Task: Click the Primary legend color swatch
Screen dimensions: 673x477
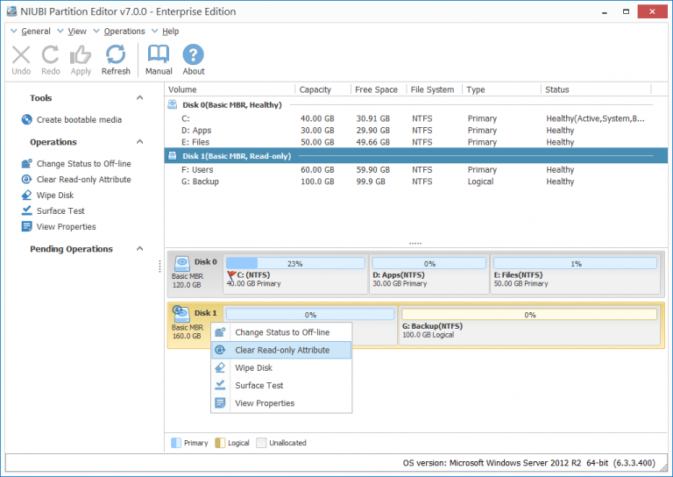Action: pyautogui.click(x=176, y=443)
